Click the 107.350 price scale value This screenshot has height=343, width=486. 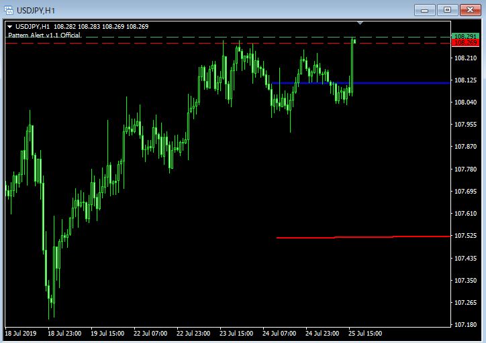(x=465, y=280)
